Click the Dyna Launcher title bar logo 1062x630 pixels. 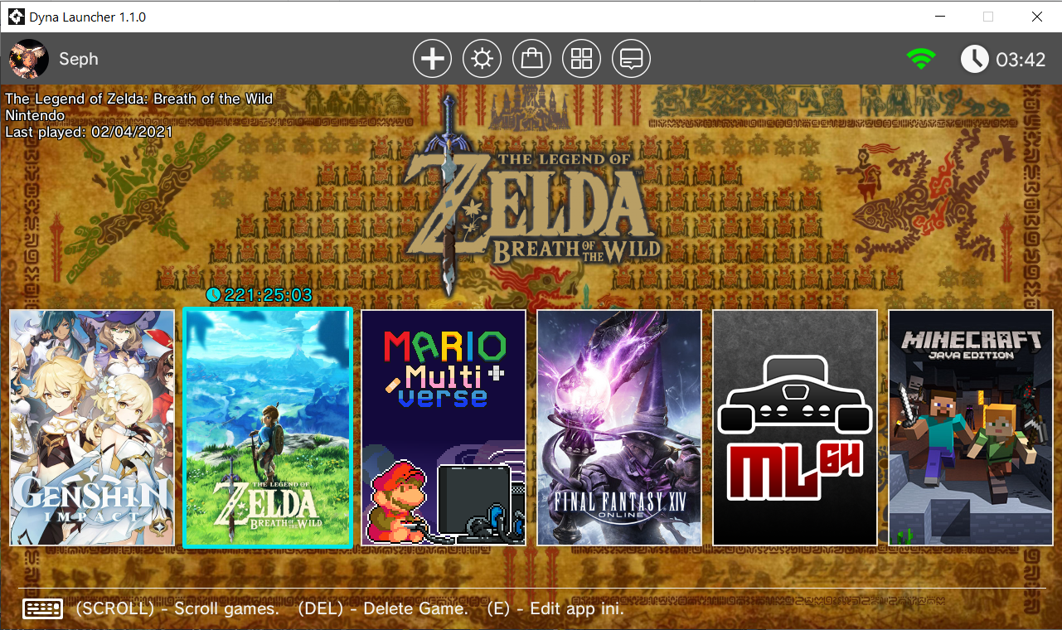pyautogui.click(x=16, y=17)
